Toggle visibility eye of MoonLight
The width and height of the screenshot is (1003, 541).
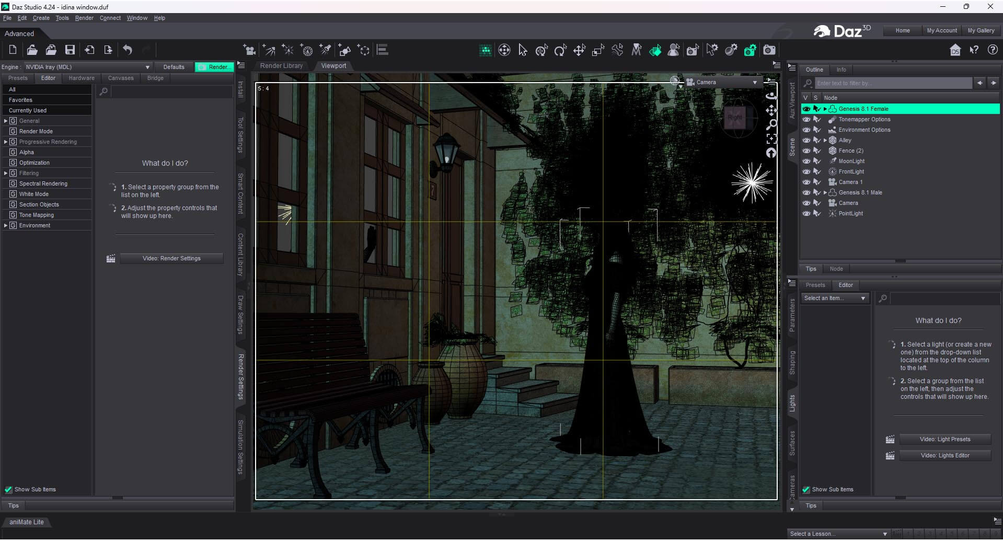coord(806,161)
